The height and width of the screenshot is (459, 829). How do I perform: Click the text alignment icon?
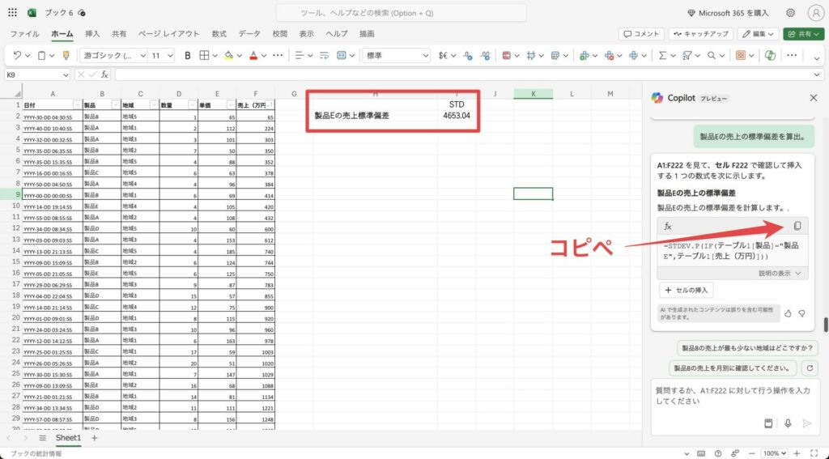tap(300, 56)
